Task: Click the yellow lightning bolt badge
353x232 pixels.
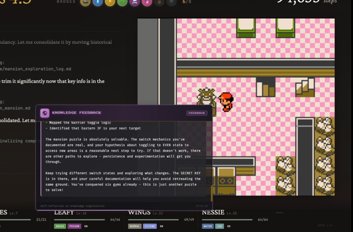Action: [110, 2]
